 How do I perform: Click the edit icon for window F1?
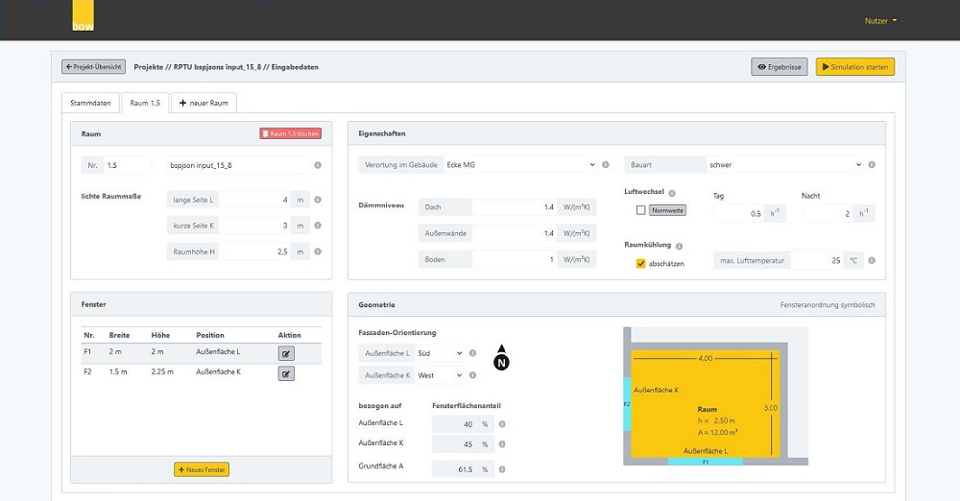286,353
